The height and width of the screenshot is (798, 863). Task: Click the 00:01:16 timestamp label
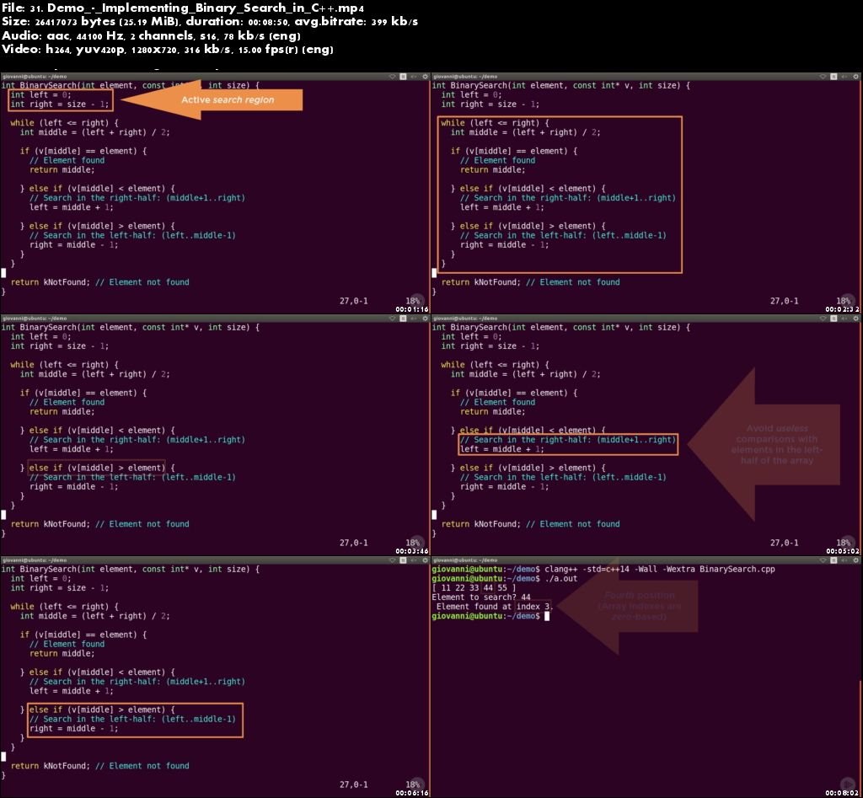(413, 309)
